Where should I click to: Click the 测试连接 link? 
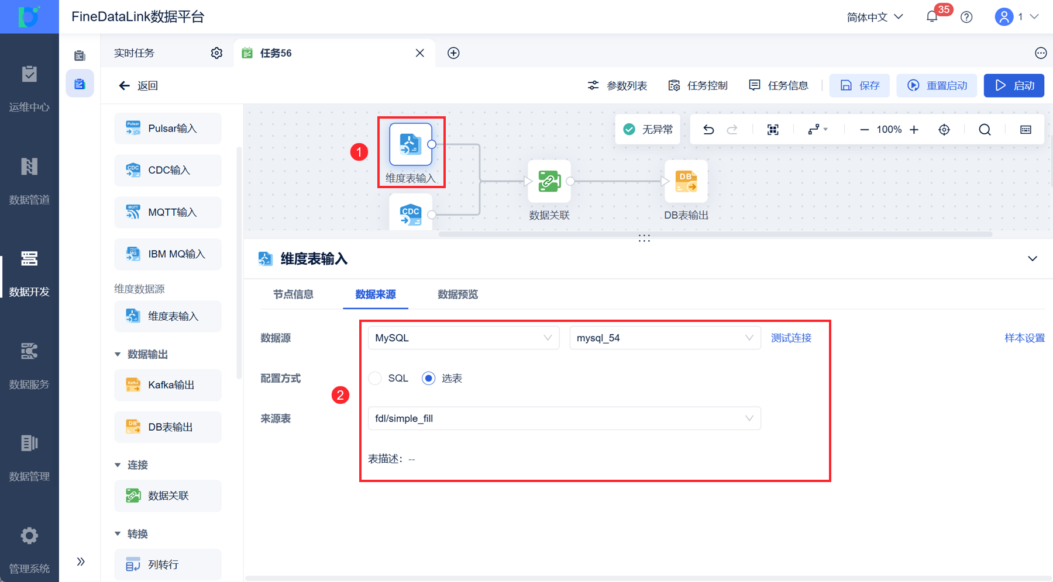tap(791, 338)
